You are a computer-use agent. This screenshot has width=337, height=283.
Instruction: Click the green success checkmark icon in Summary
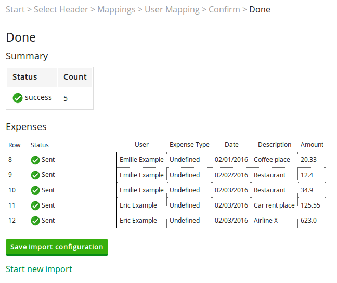coord(18,98)
